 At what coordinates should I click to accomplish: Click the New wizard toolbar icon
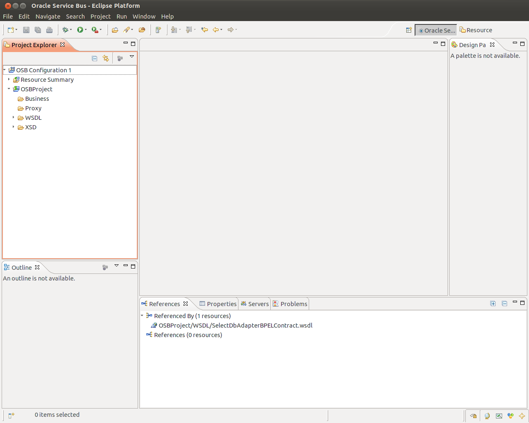pos(11,30)
